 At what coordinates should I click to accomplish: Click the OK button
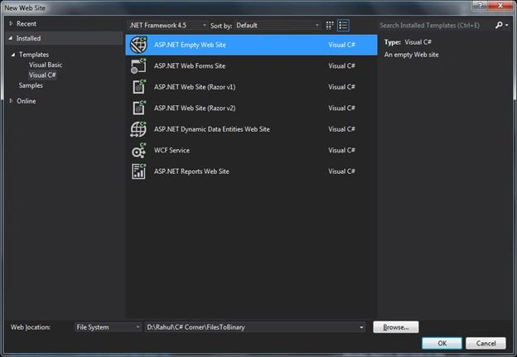point(442,343)
